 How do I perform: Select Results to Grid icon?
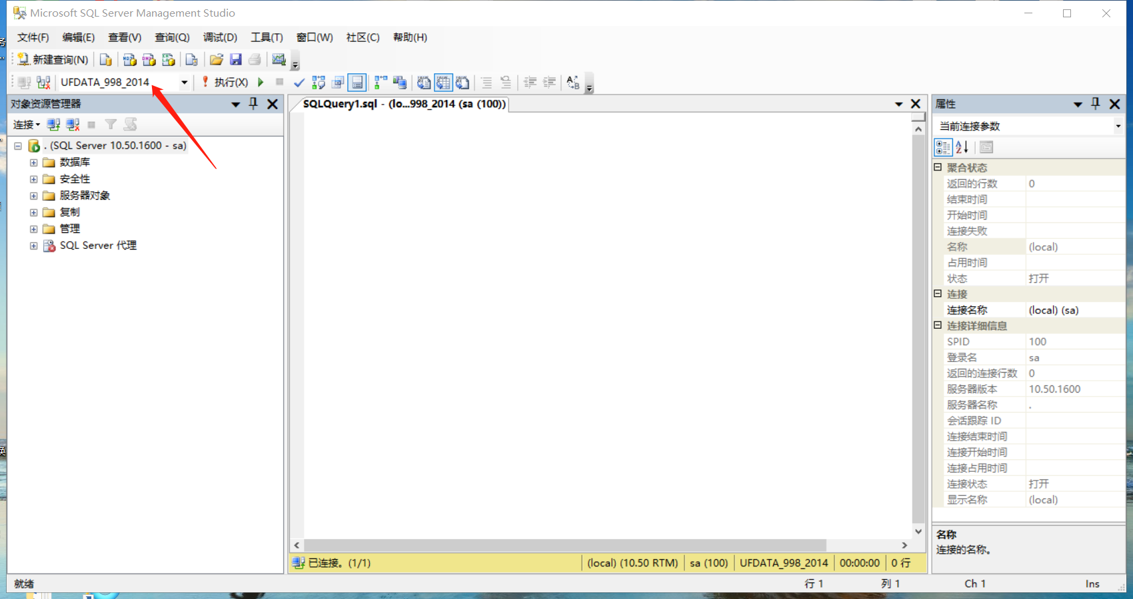tap(443, 83)
